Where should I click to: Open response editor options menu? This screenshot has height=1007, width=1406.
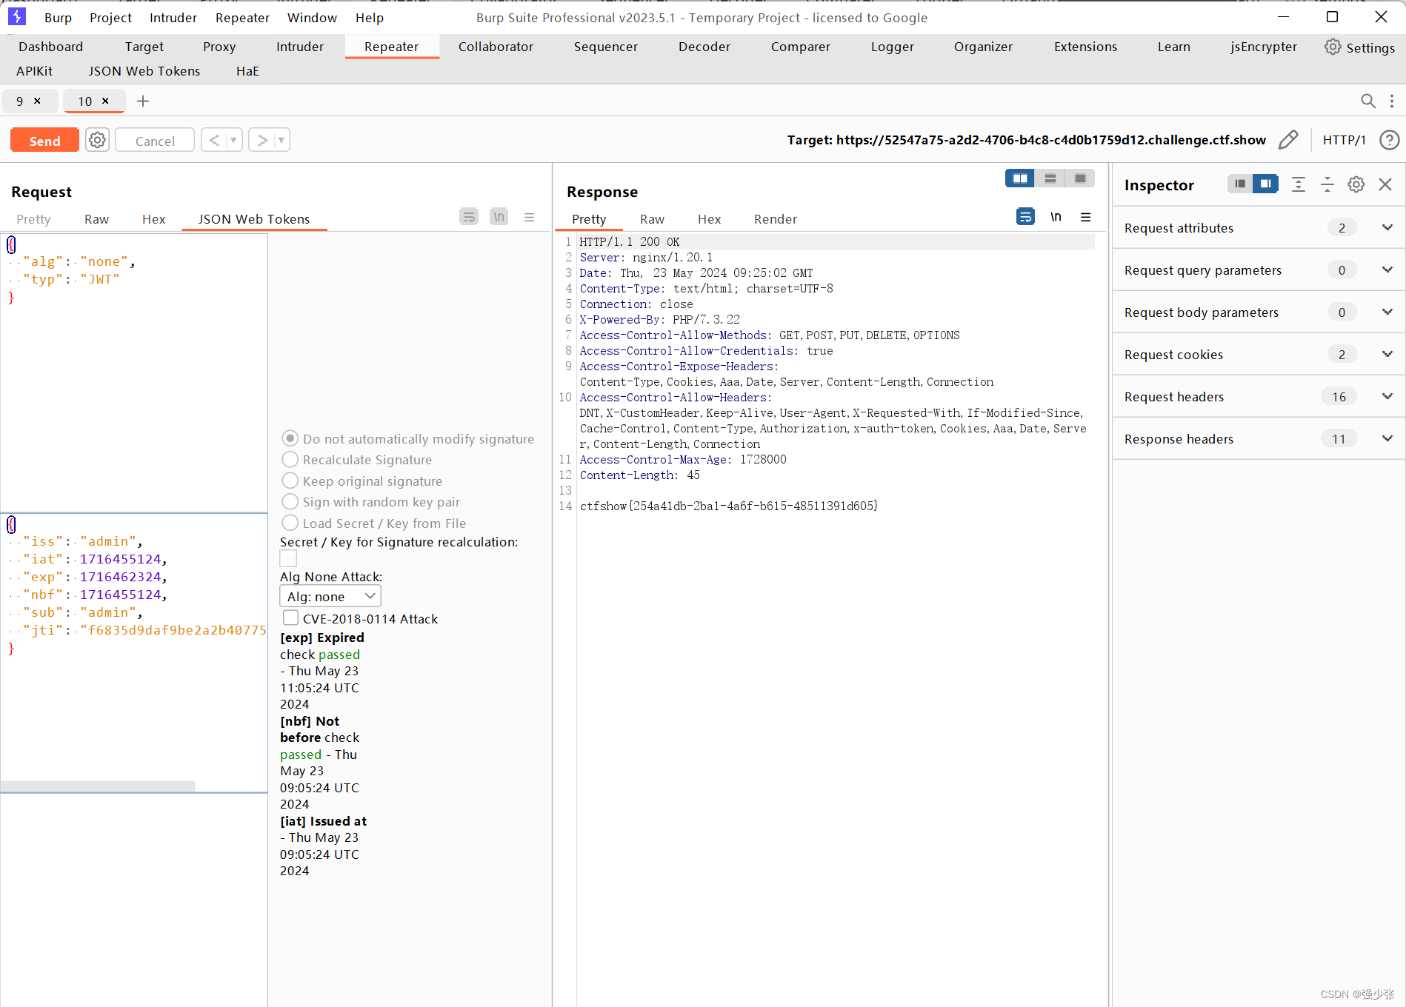click(1085, 217)
